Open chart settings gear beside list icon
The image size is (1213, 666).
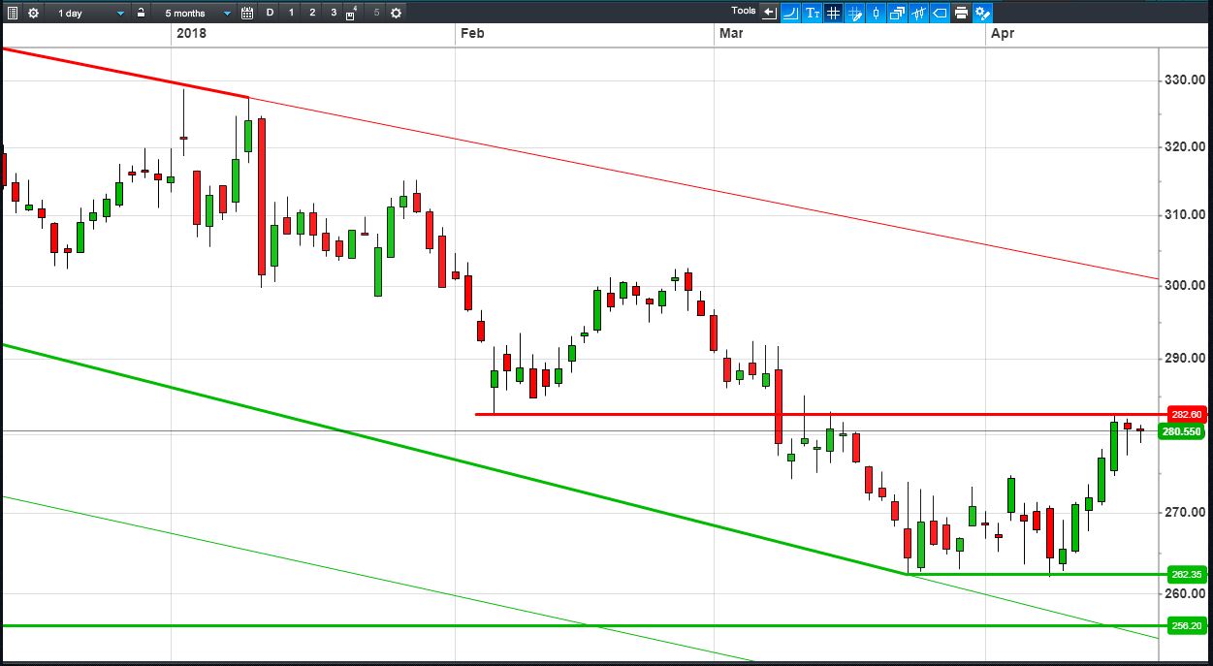pos(34,13)
